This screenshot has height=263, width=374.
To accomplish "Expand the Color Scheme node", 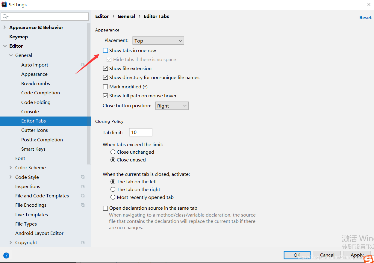I will click(11, 167).
